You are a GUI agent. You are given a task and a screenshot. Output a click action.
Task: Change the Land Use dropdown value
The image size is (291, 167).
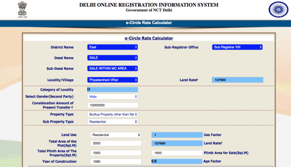coord(116,135)
